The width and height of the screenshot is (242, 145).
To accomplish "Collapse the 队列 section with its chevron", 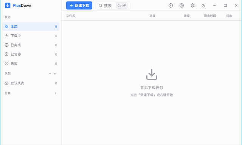I will pos(50,74).
